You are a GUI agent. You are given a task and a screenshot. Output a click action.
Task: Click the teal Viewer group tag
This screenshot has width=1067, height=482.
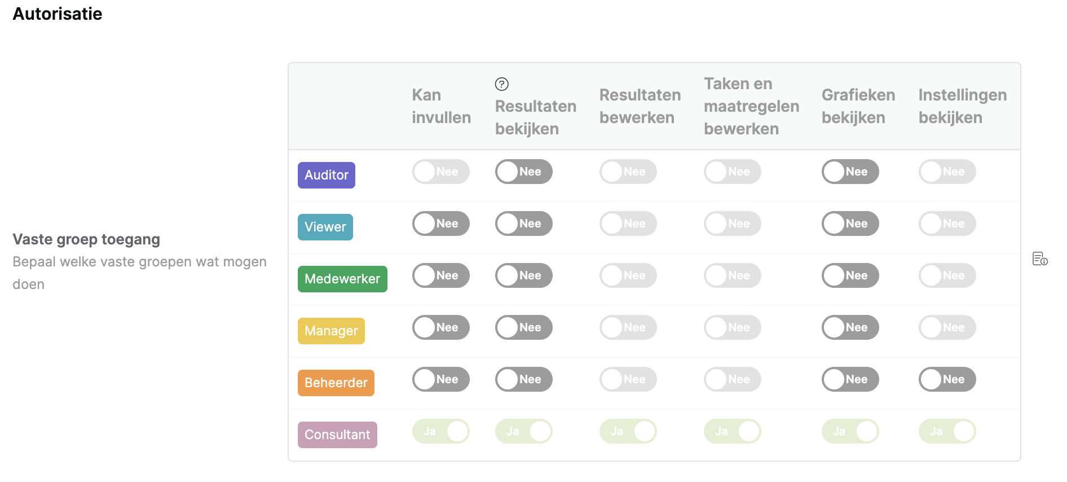point(325,227)
